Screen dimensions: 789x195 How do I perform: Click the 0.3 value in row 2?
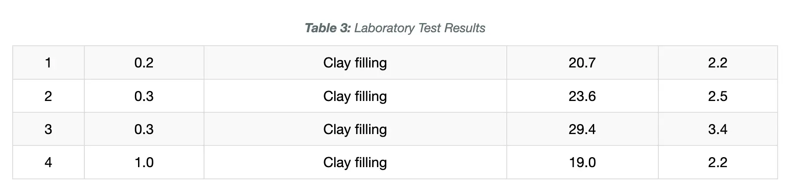pos(144,96)
